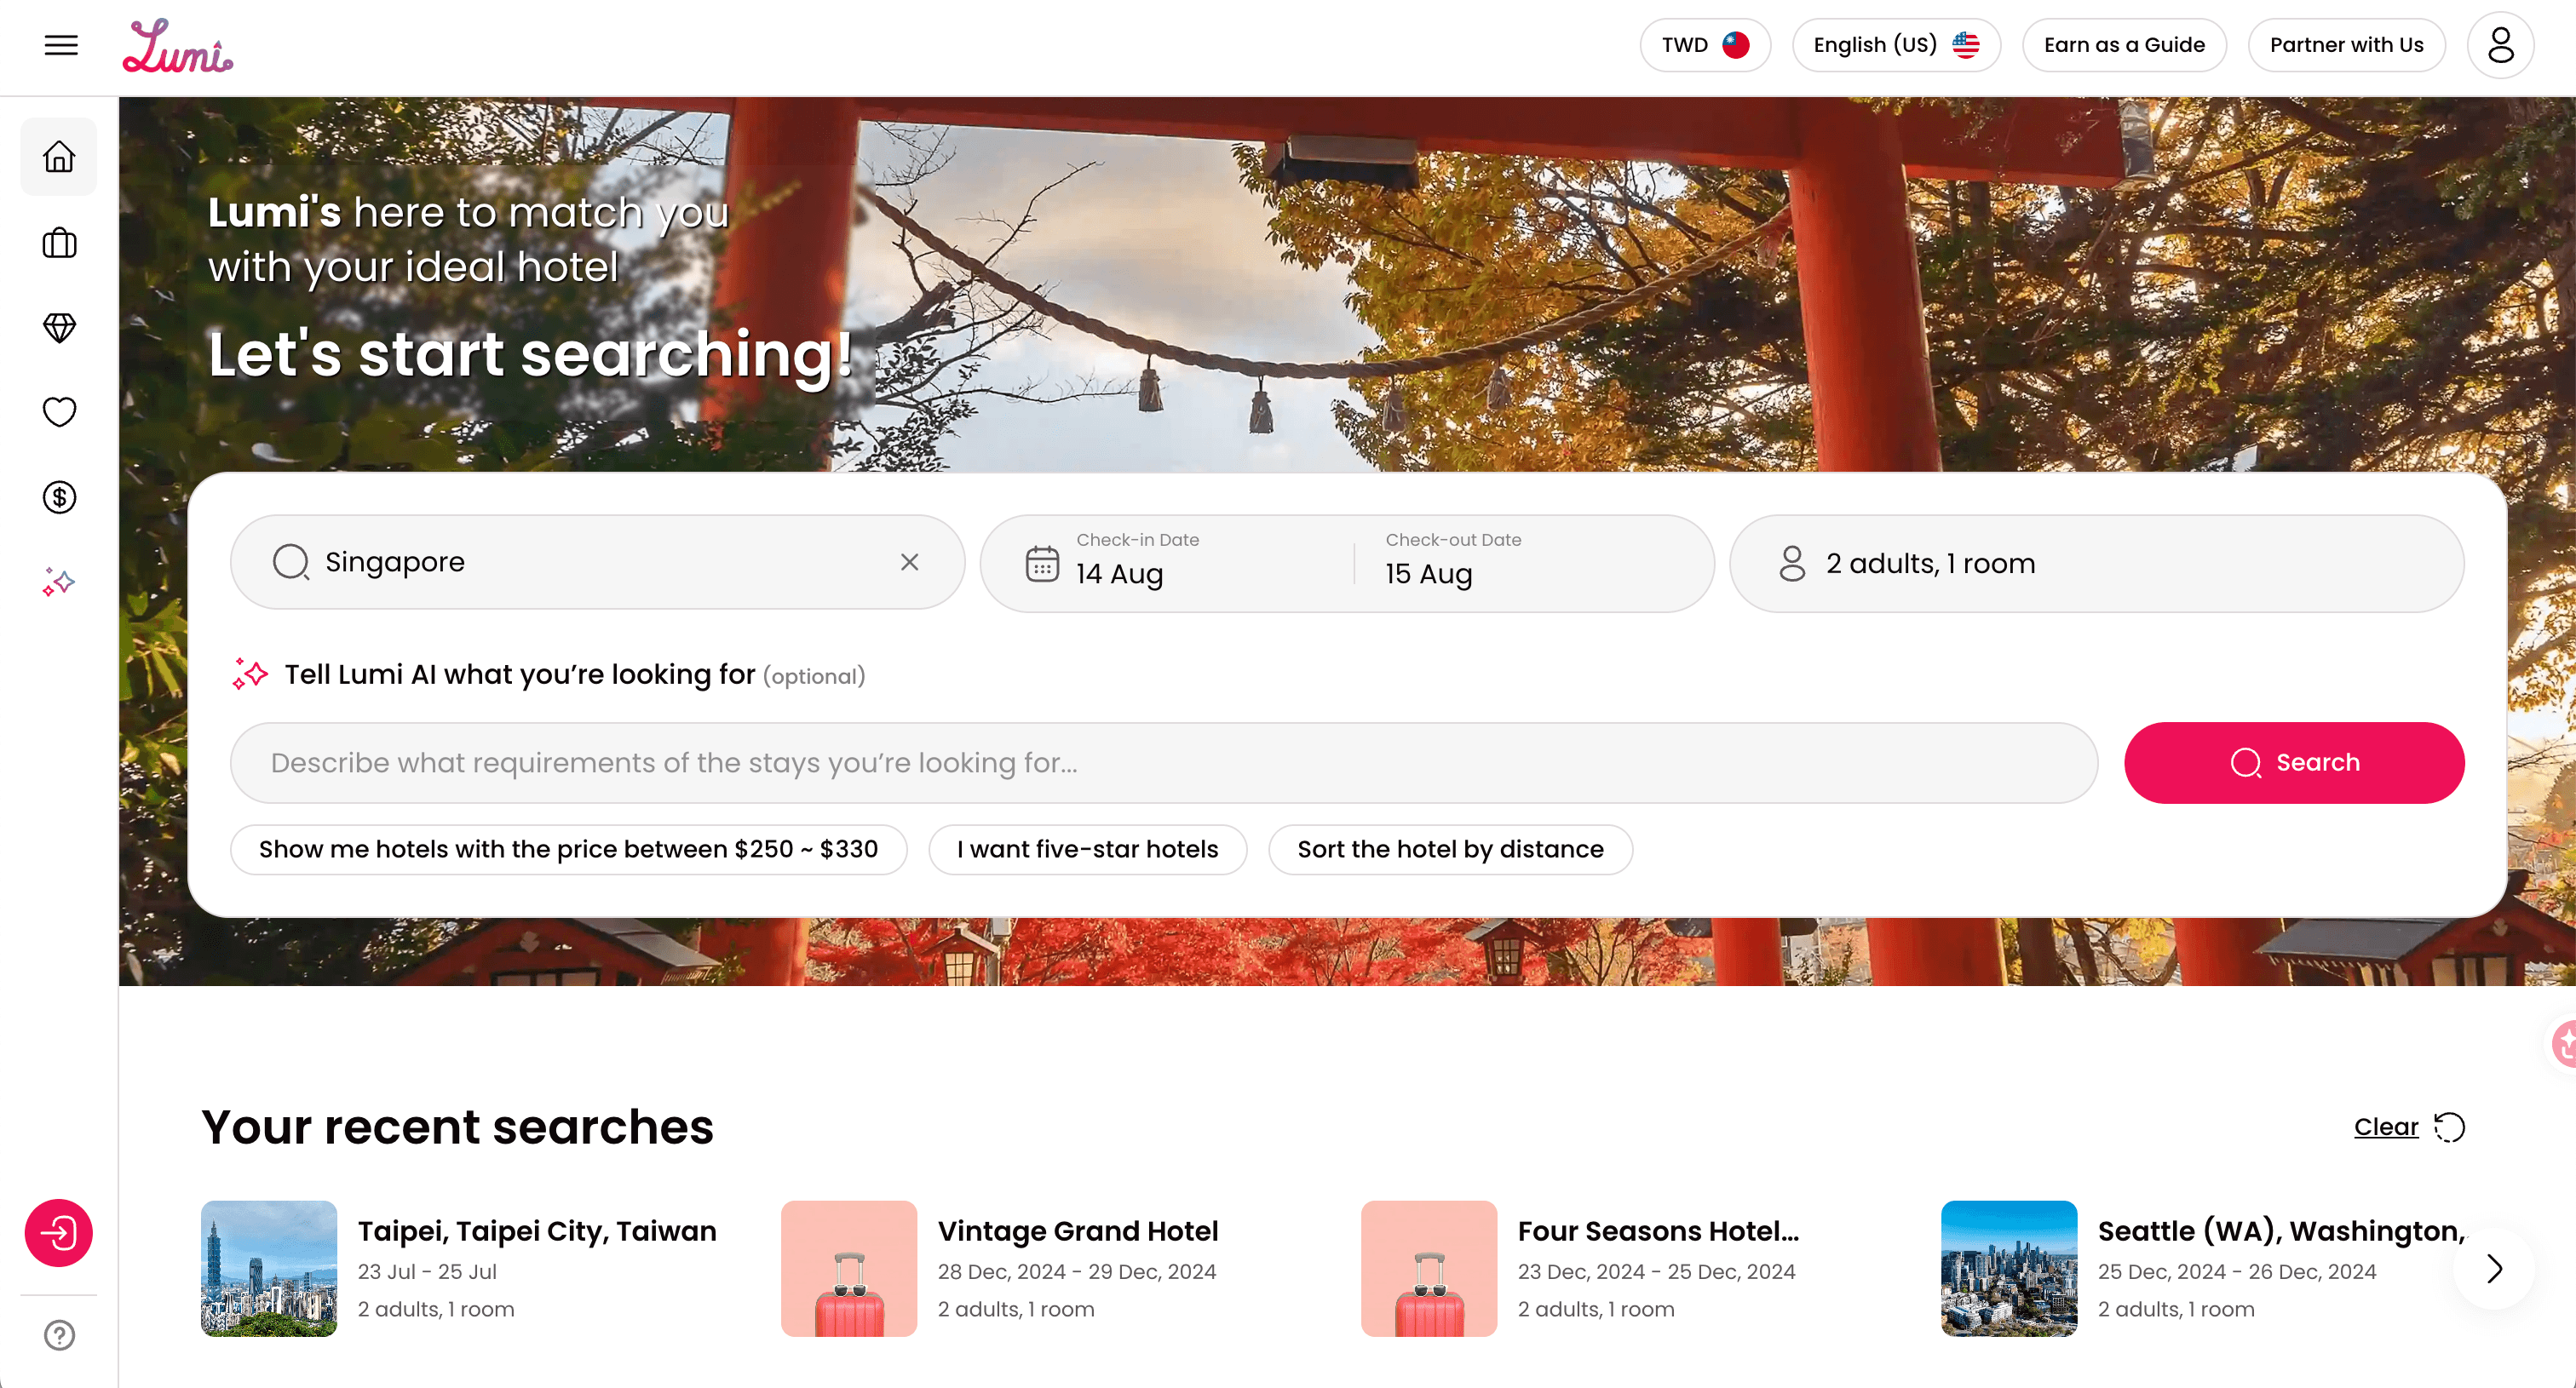This screenshot has width=2576, height=1388.
Task: Click the Clear recent searches link
Action: [2386, 1127]
